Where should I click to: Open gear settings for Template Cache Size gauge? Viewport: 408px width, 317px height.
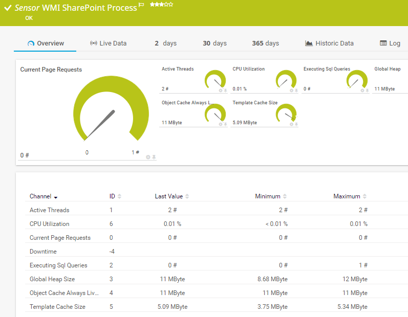tap(291, 124)
